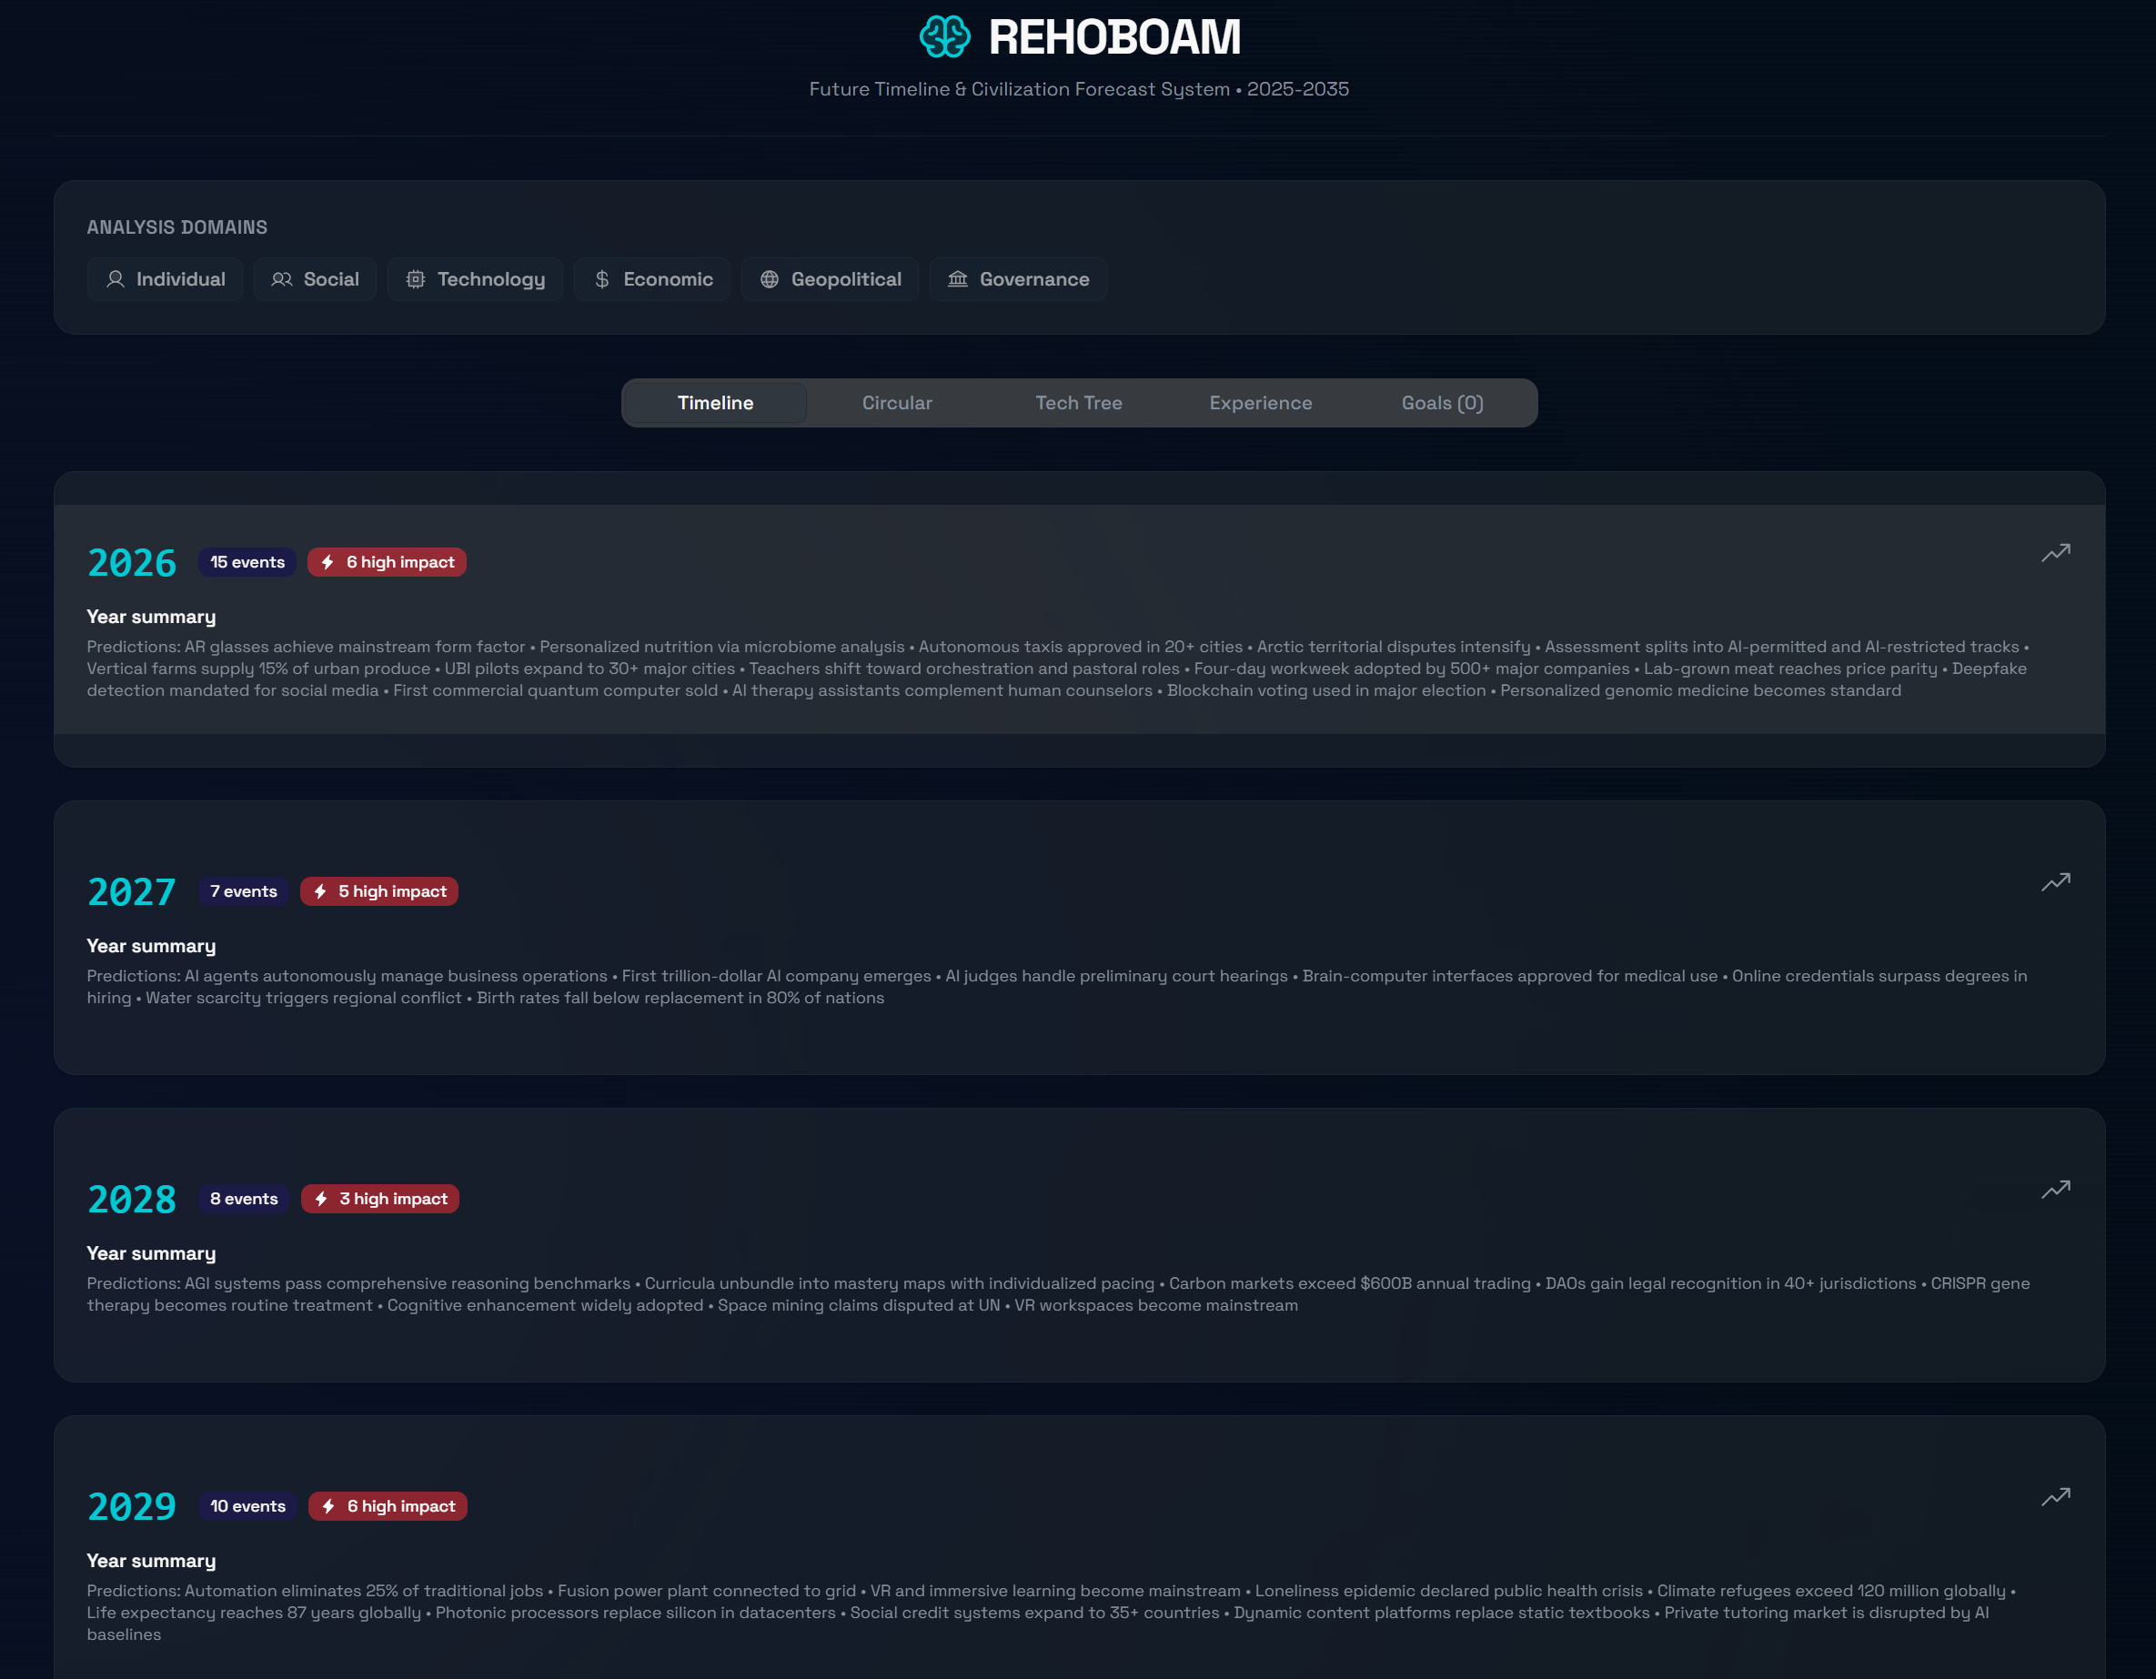
Task: Click the globe icon on Geopolitical filter
Action: 769,279
